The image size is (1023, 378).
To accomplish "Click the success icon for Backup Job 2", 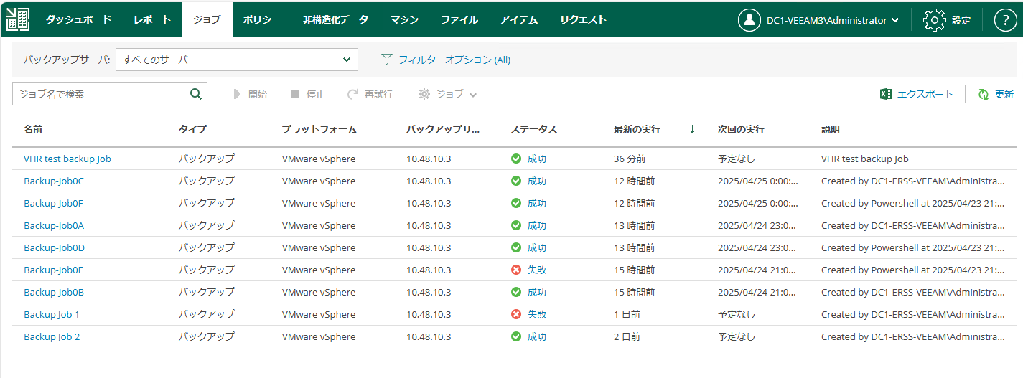I will coord(516,336).
